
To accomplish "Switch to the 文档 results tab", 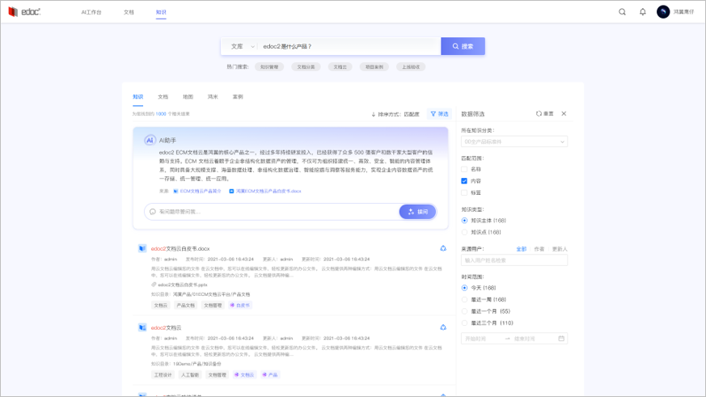I will (163, 97).
